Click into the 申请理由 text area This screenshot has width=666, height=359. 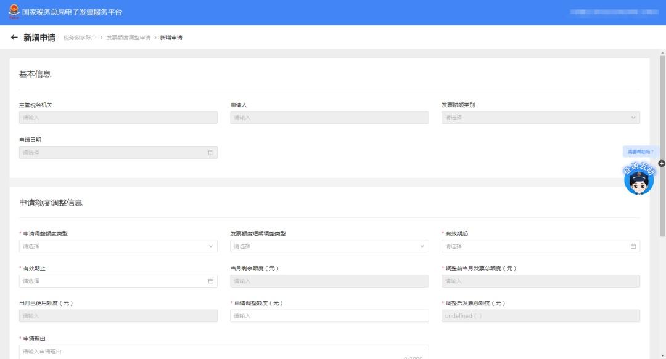coord(224,352)
